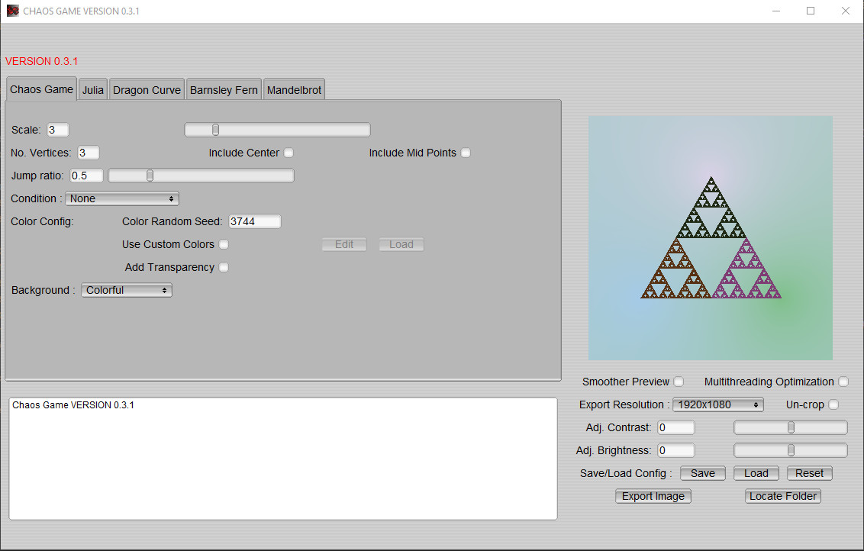Click the Color Random Seed input field

pos(254,221)
